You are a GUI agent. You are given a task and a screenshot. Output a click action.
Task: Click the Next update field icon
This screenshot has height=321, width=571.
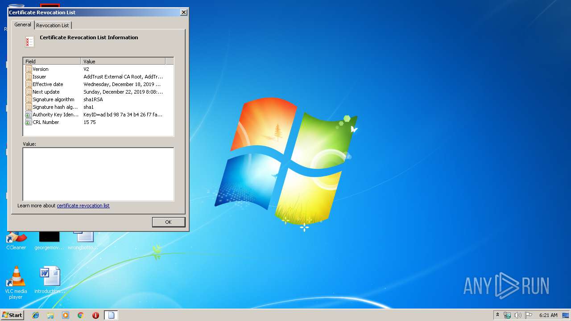click(x=29, y=92)
